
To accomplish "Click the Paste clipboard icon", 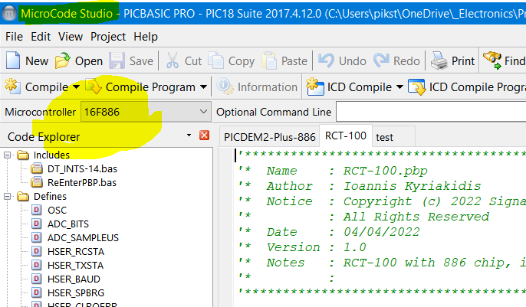I will 270,60.
